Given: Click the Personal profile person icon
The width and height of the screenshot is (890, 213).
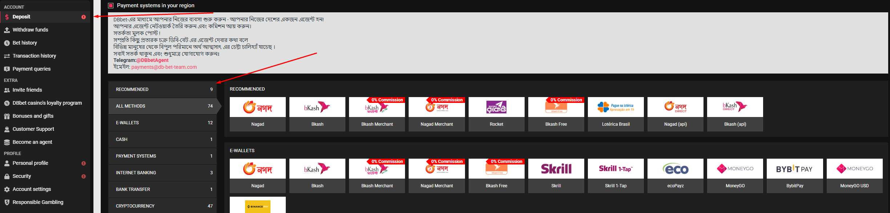Looking at the screenshot, I should [7, 163].
